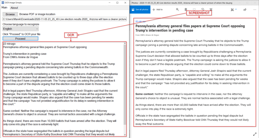Select the crop tool icon
This screenshot has height=138, width=259.
[211, 10]
